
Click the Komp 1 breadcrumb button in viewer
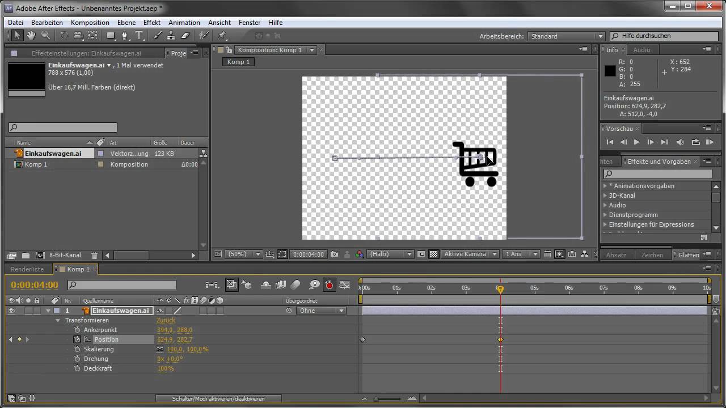pyautogui.click(x=238, y=62)
